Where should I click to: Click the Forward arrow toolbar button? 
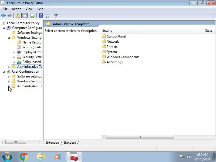pos(10,16)
